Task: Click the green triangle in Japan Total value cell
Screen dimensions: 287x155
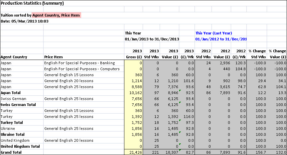Action: [179, 91]
